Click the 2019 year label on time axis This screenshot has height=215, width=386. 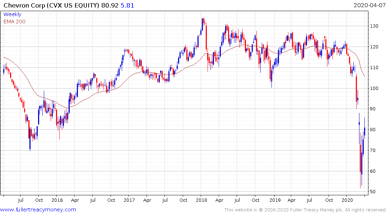[x=275, y=200]
